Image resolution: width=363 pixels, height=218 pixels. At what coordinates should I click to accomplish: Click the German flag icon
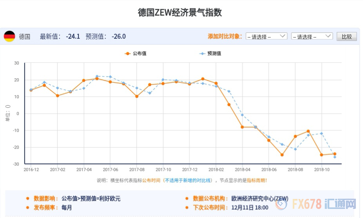pos(9,36)
